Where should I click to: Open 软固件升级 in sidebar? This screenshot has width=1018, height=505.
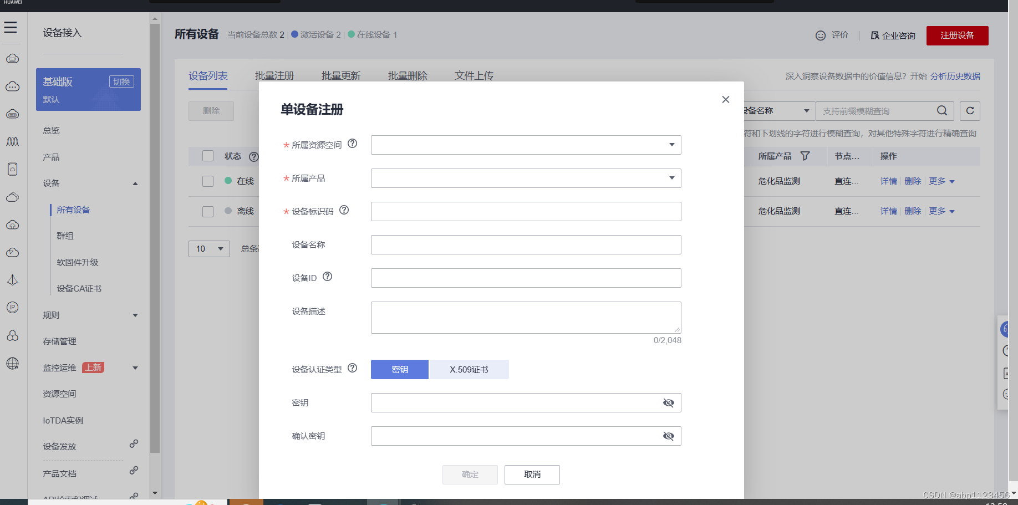tap(78, 263)
